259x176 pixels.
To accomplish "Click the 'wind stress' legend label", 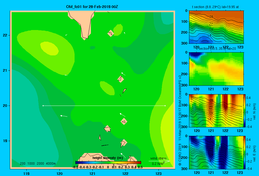I will tap(158, 158).
